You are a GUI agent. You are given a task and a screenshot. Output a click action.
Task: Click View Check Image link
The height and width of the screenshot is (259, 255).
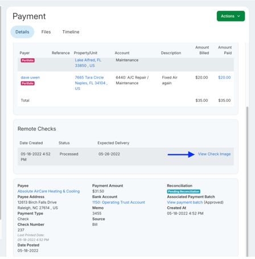pyautogui.click(x=214, y=154)
